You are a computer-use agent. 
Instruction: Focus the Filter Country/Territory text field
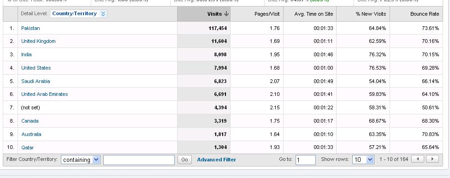coord(139,160)
